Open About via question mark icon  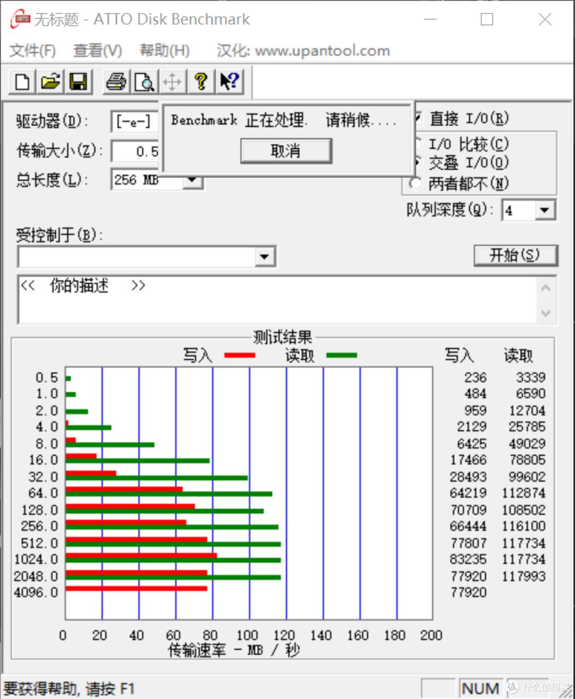(x=201, y=82)
